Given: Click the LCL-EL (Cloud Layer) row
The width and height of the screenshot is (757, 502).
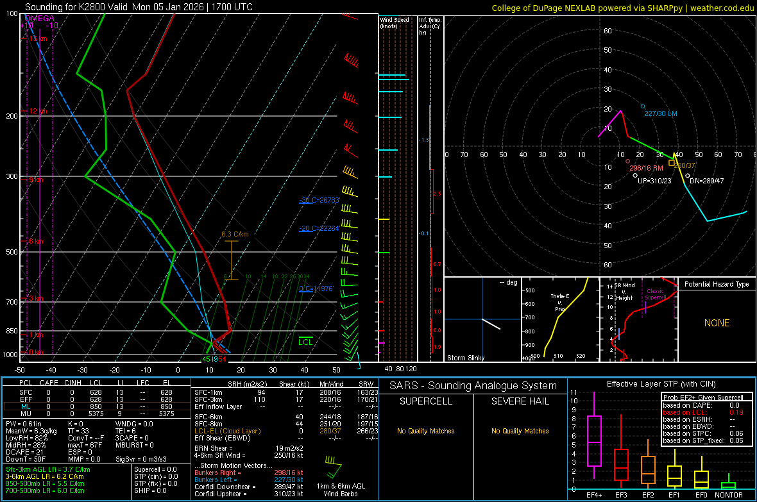Looking at the screenshot, I should click(286, 431).
